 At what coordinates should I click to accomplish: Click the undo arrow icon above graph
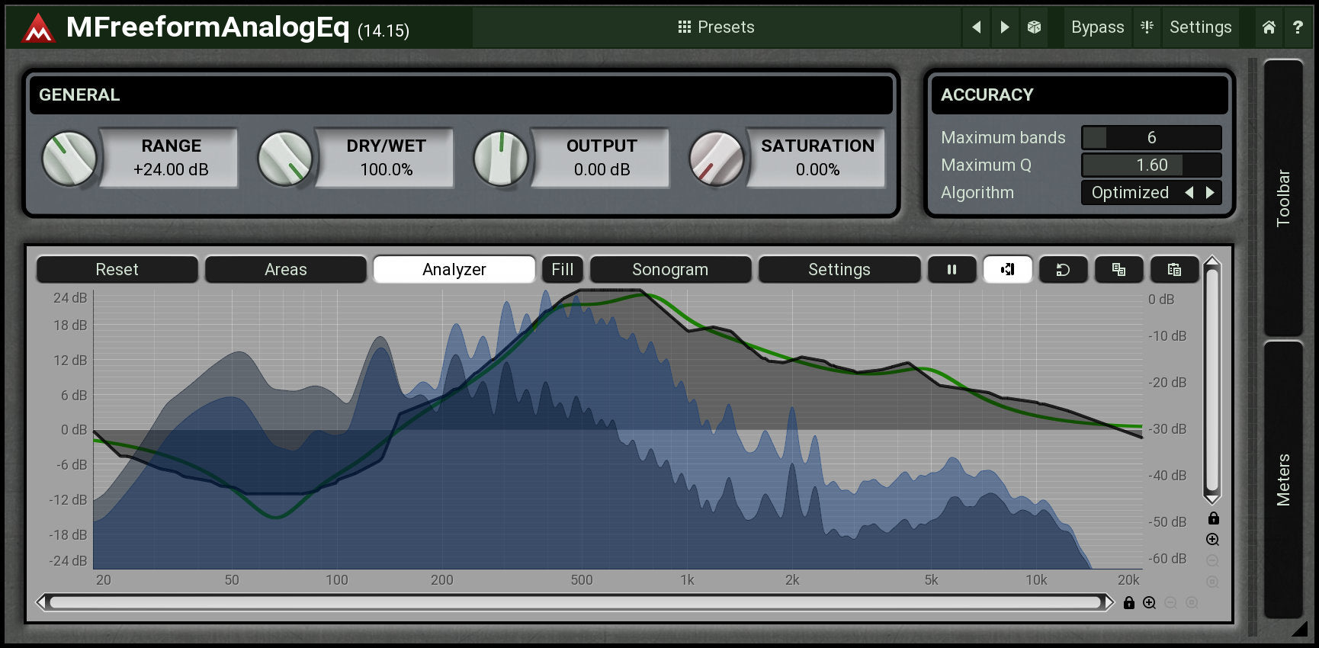(1063, 270)
